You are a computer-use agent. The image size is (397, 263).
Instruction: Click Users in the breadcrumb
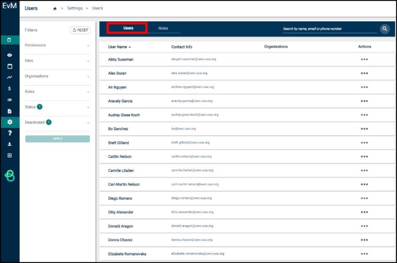(97, 8)
